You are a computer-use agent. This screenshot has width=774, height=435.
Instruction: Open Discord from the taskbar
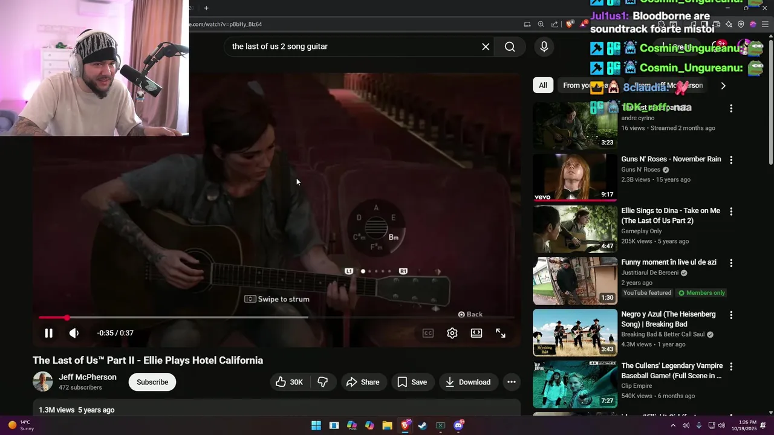tap(458, 425)
